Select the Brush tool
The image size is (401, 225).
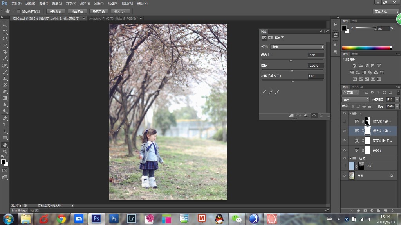[5, 72]
